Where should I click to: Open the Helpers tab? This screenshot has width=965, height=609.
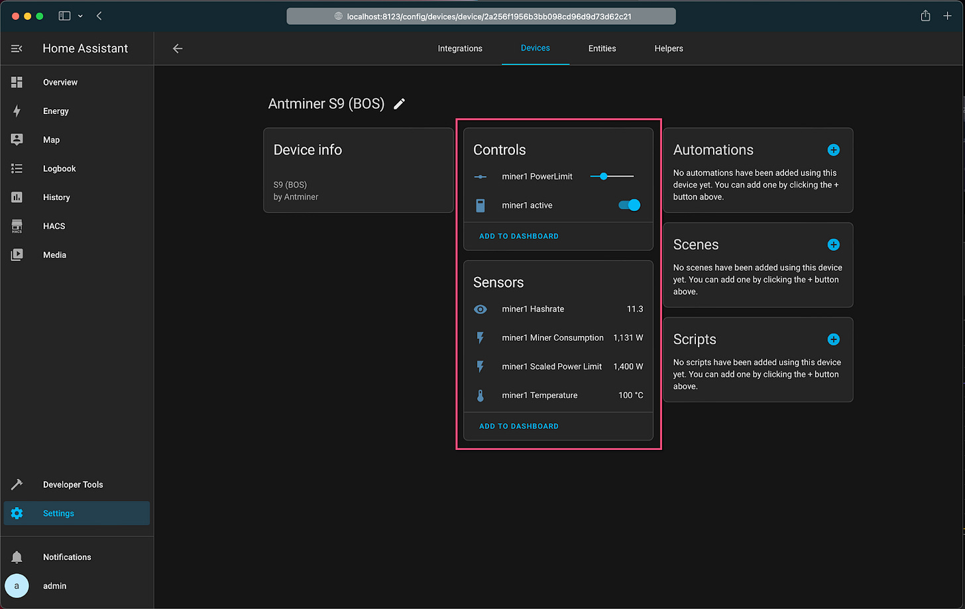(x=669, y=48)
